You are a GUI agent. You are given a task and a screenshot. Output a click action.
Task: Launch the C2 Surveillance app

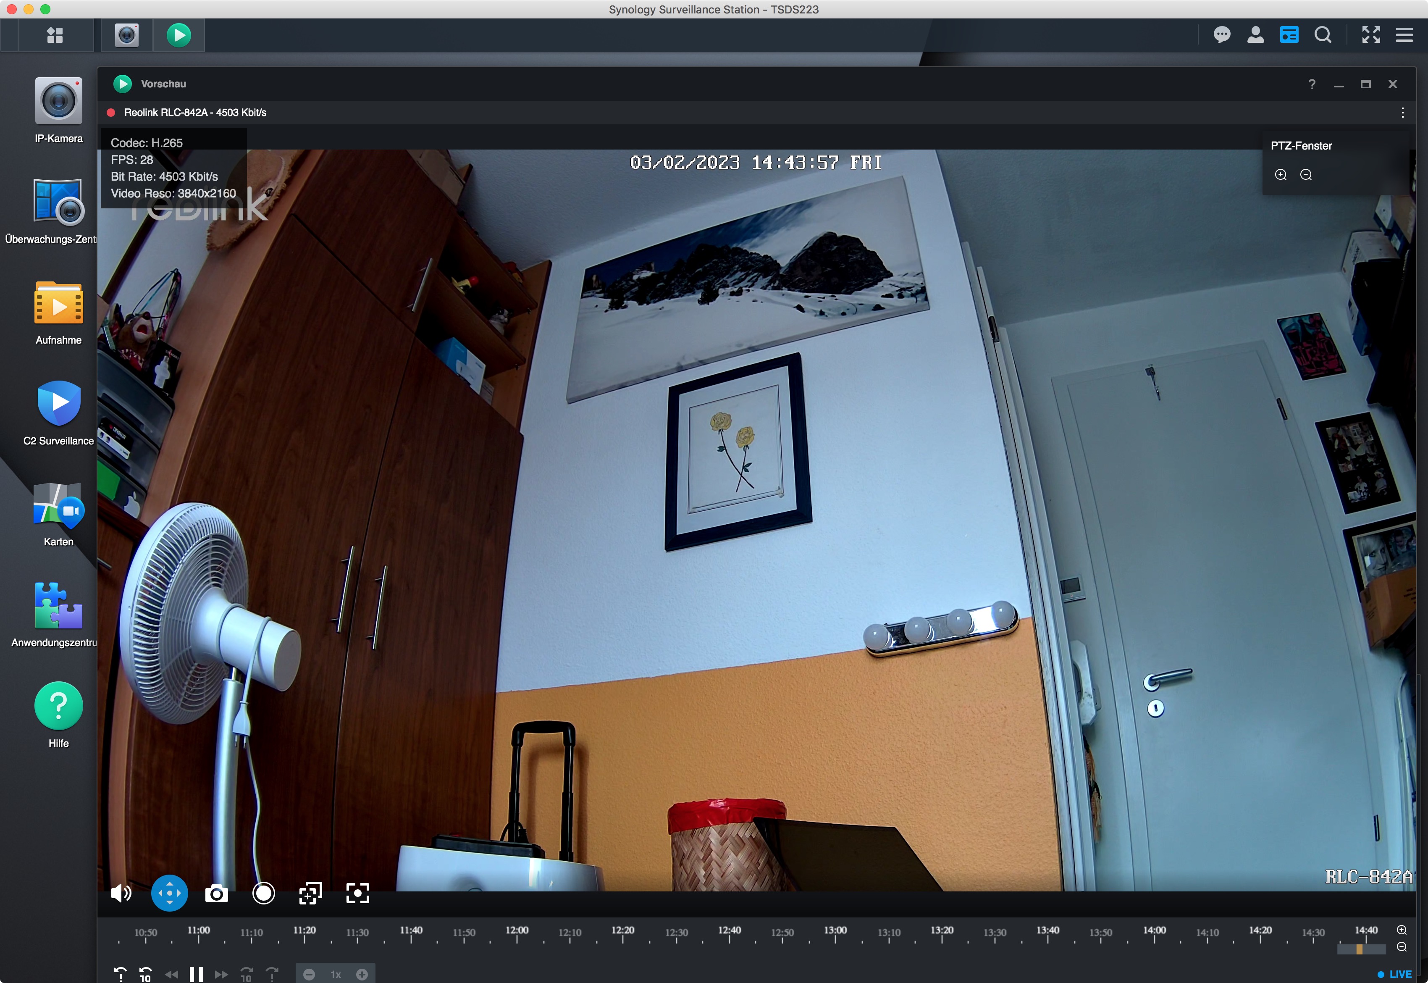(x=58, y=404)
